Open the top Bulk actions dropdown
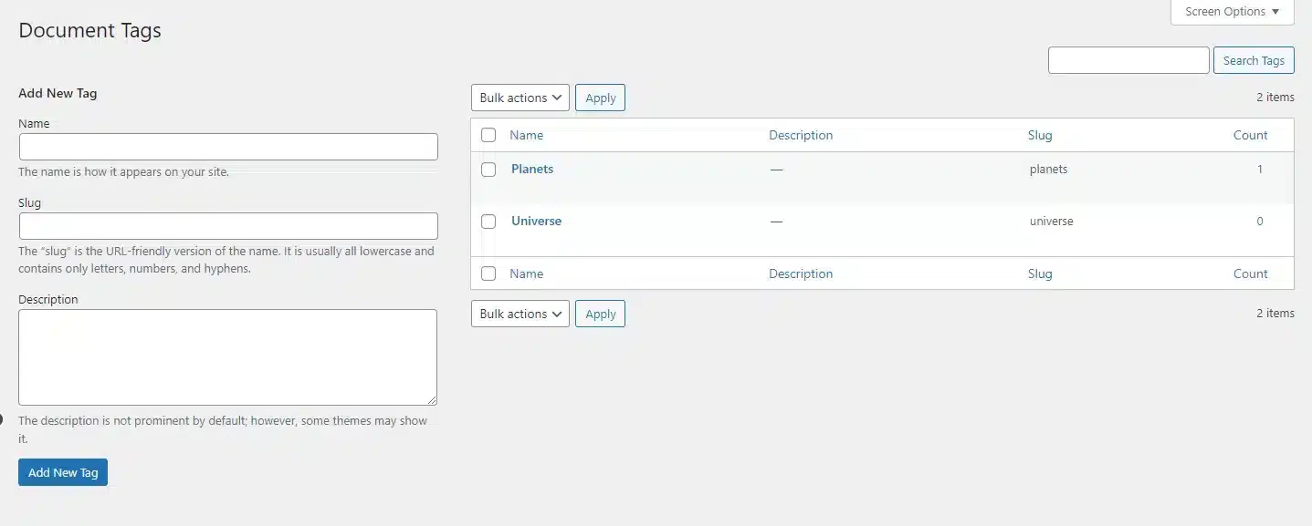 [520, 98]
